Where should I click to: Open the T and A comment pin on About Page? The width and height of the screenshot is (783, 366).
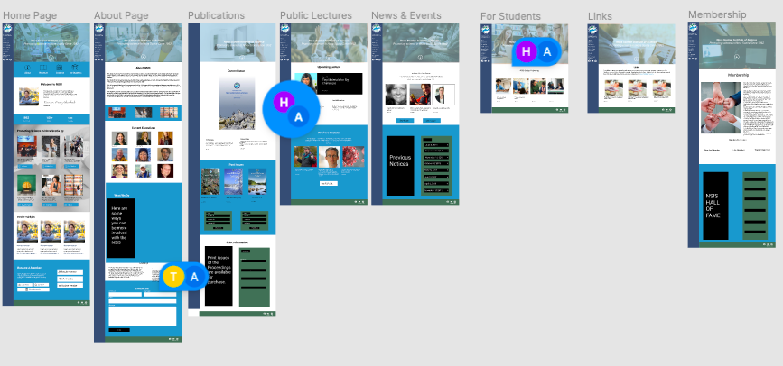[x=182, y=277]
